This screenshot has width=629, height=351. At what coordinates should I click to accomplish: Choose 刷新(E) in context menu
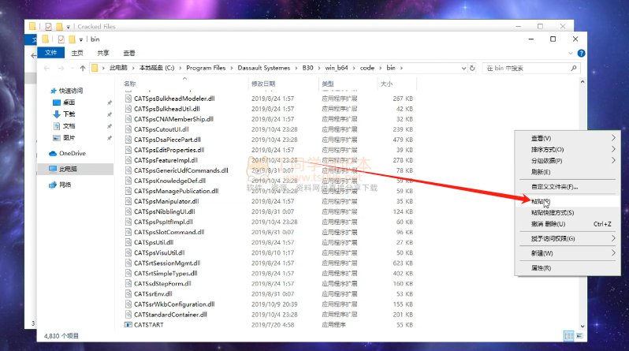(568, 172)
